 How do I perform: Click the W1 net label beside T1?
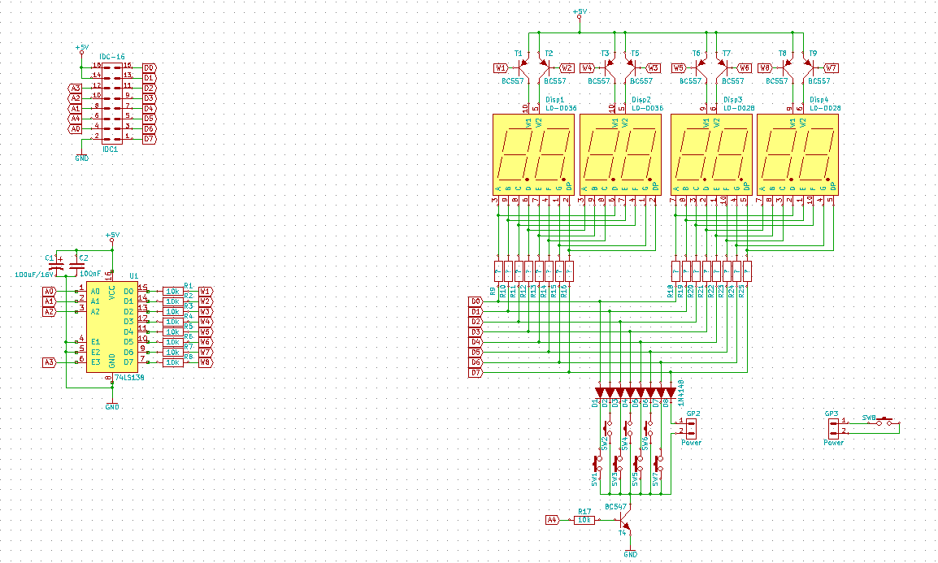click(500, 68)
